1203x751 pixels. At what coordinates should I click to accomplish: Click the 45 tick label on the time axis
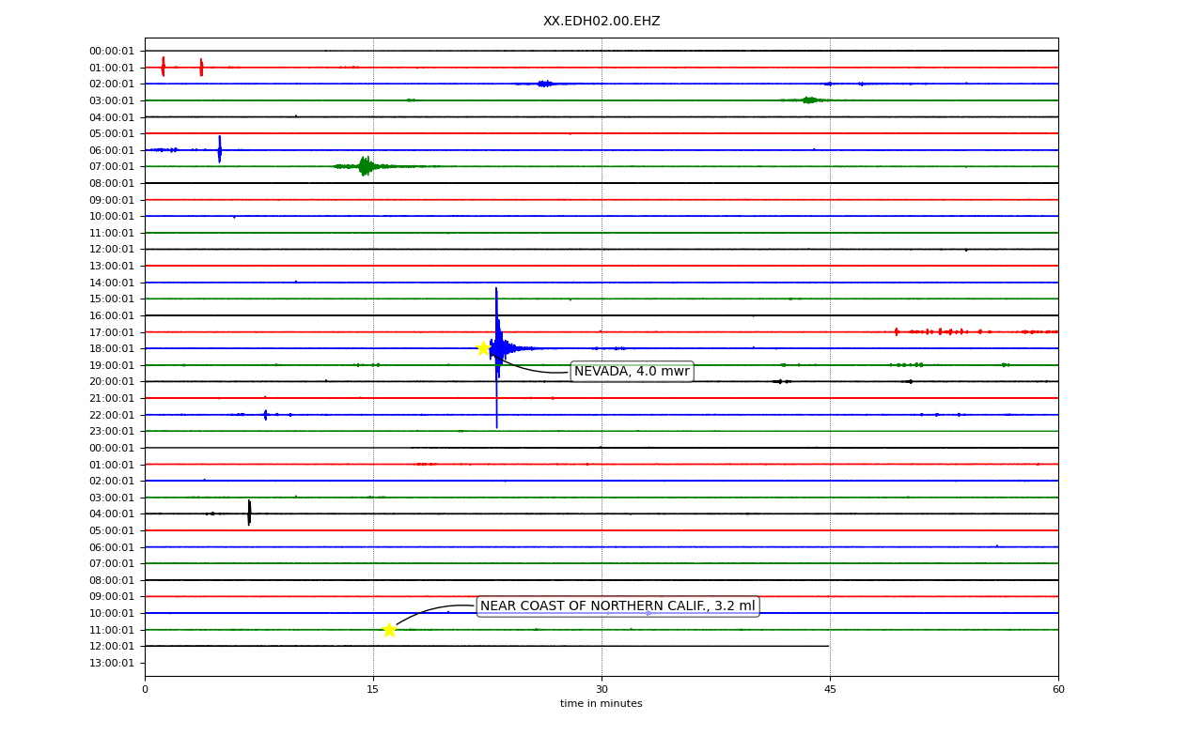[830, 690]
